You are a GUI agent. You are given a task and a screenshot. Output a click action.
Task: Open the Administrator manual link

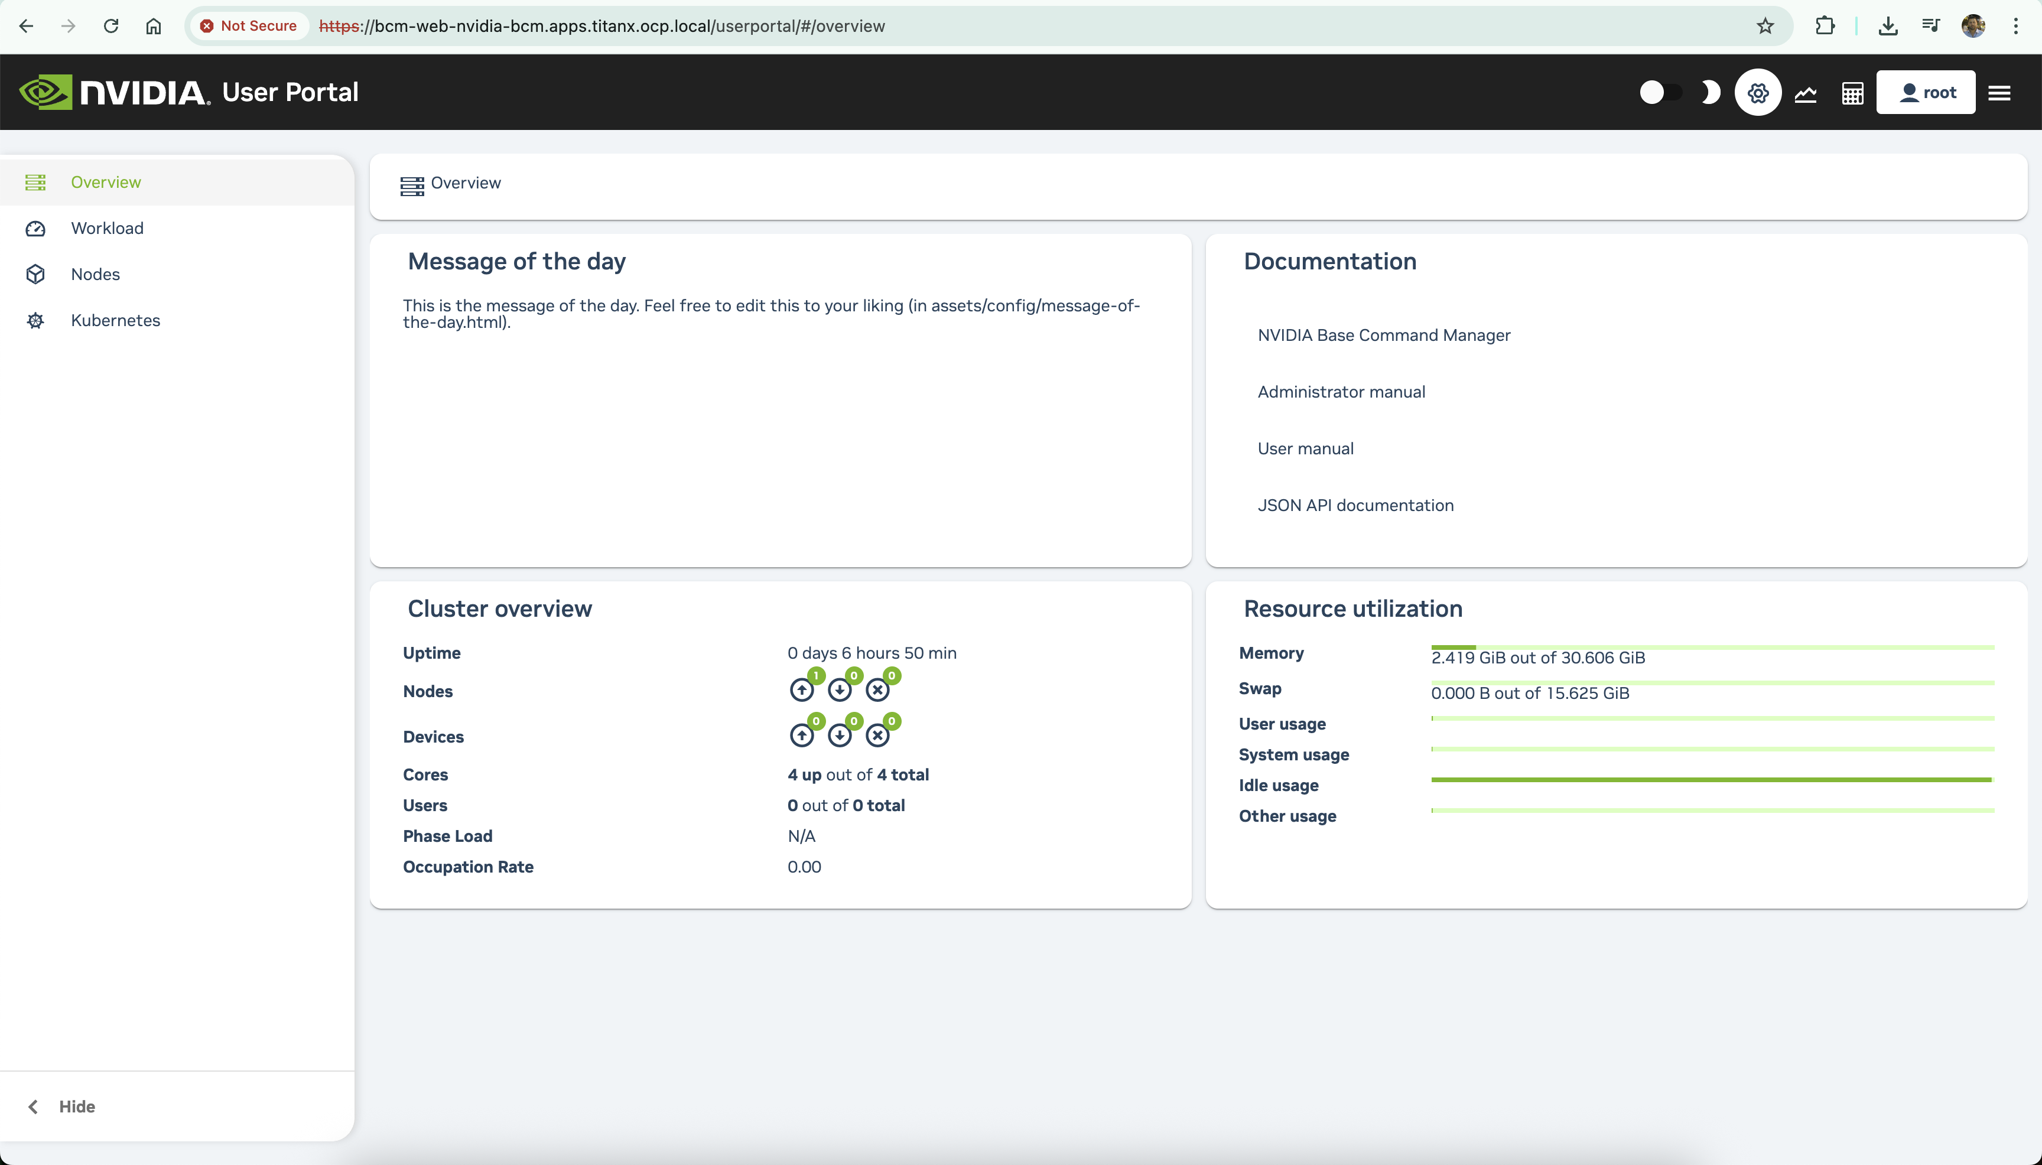pyautogui.click(x=1341, y=391)
